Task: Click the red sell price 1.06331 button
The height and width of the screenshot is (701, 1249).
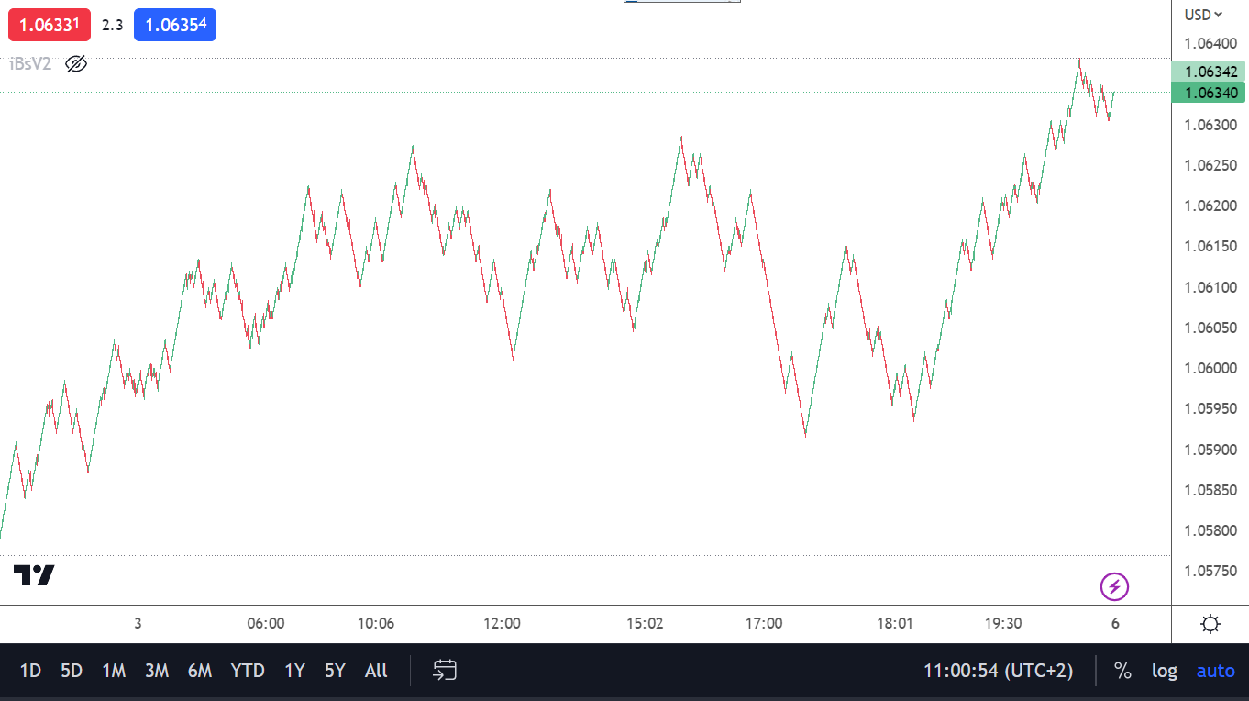Action: [x=50, y=25]
